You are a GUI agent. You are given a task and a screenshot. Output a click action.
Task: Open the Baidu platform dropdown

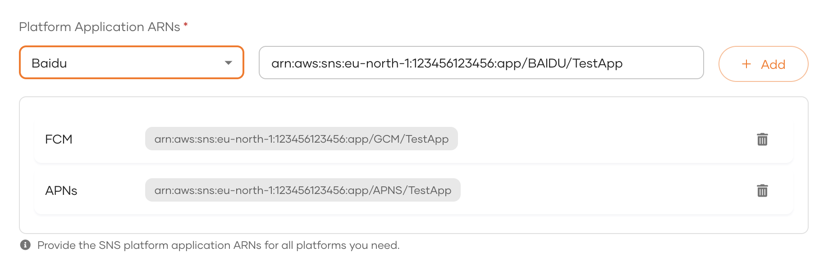pos(132,63)
